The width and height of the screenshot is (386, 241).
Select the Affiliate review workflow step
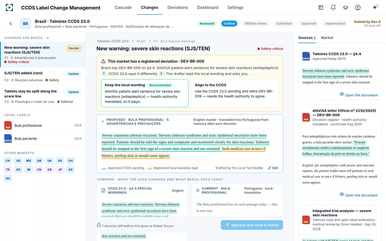pos(255,24)
